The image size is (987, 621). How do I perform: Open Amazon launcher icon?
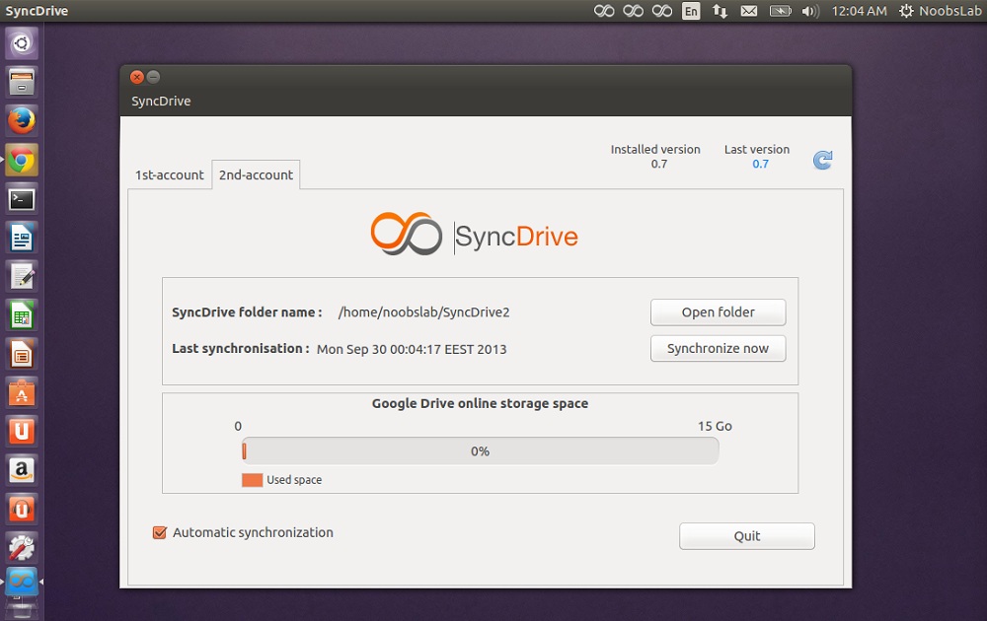tap(22, 471)
